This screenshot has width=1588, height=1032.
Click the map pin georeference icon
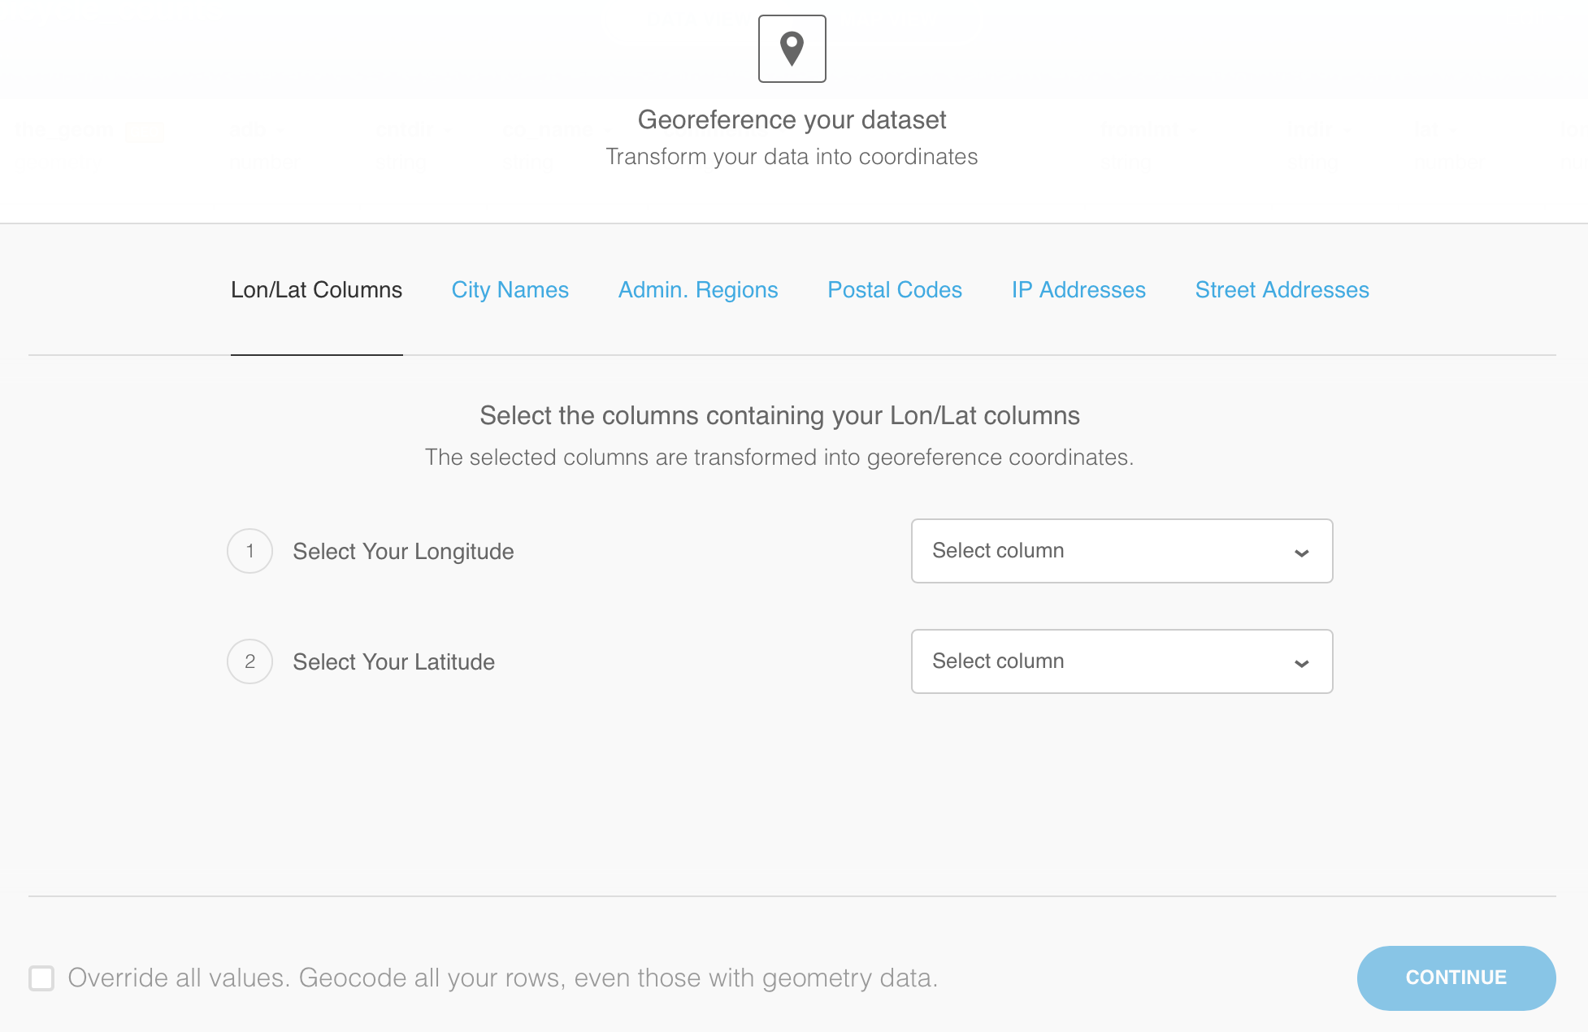(792, 49)
